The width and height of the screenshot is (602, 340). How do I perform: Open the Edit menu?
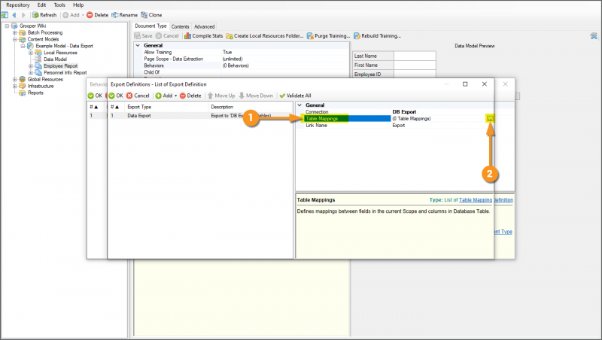click(x=41, y=5)
